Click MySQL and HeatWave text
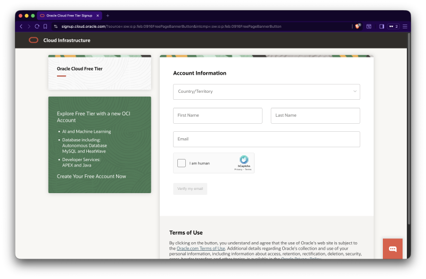Screen dimensions: 426x279 (x=84, y=152)
